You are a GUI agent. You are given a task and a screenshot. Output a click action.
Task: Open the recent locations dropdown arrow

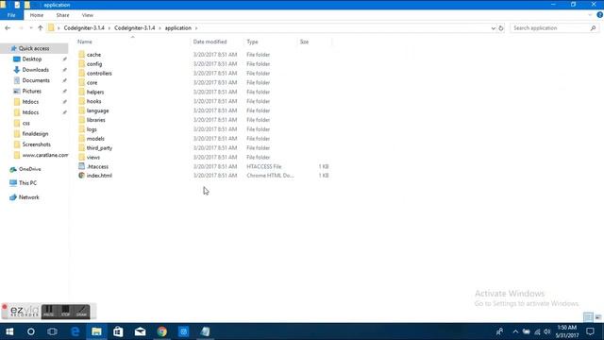pos(31,28)
